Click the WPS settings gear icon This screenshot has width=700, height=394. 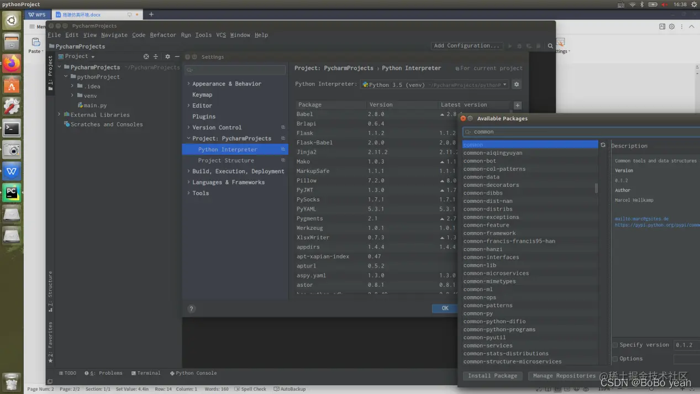tap(672, 27)
